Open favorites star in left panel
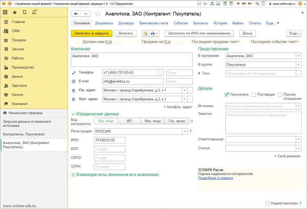The image size is (307, 209). (15, 13)
